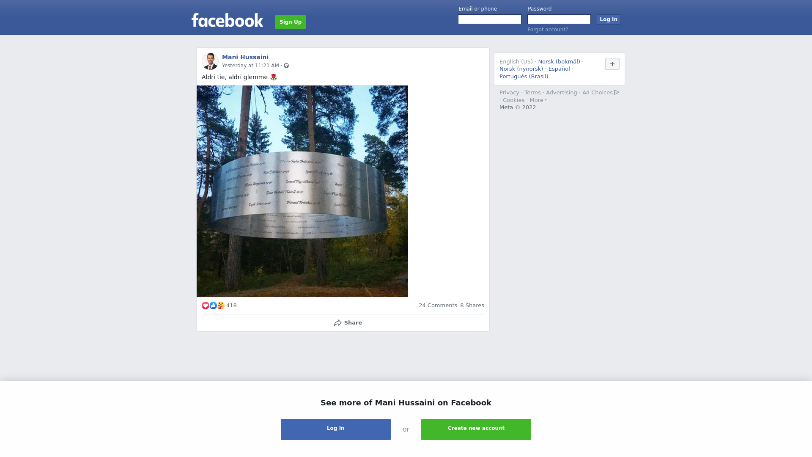Click Create new account button

476,429
